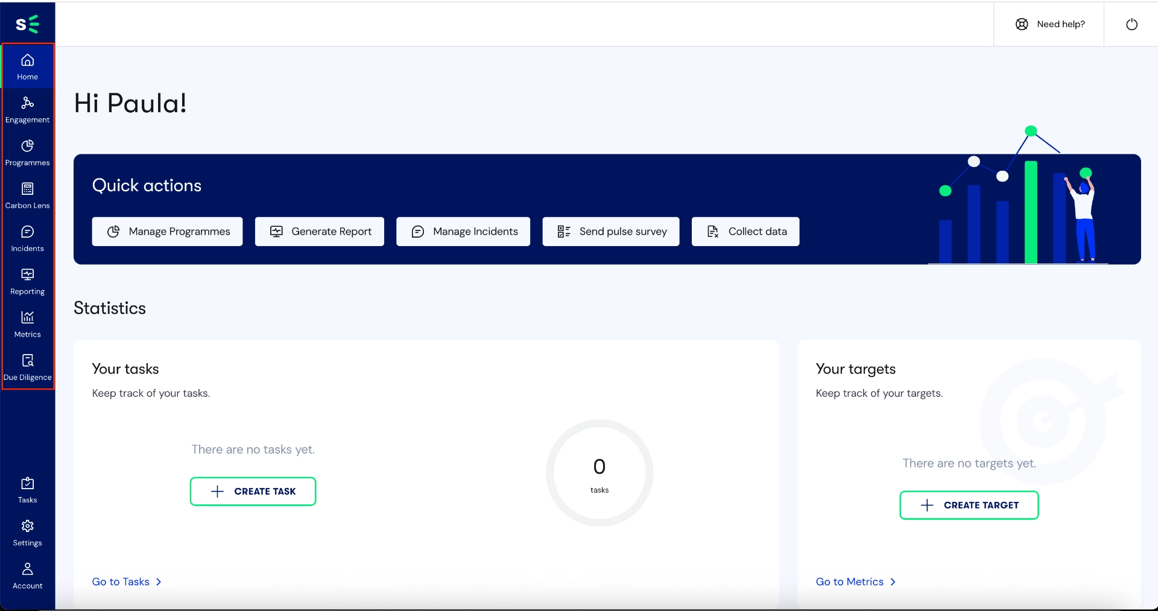Click the SE logo in the sidebar

pos(27,24)
